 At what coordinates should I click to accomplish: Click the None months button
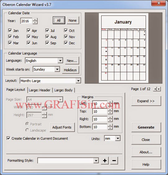pyautogui.click(x=73, y=20)
